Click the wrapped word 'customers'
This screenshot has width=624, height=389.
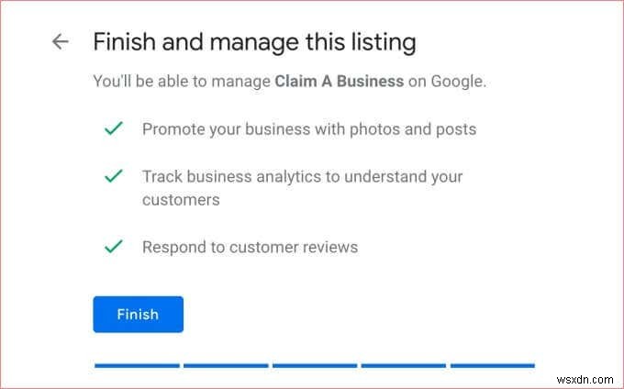[x=180, y=199]
